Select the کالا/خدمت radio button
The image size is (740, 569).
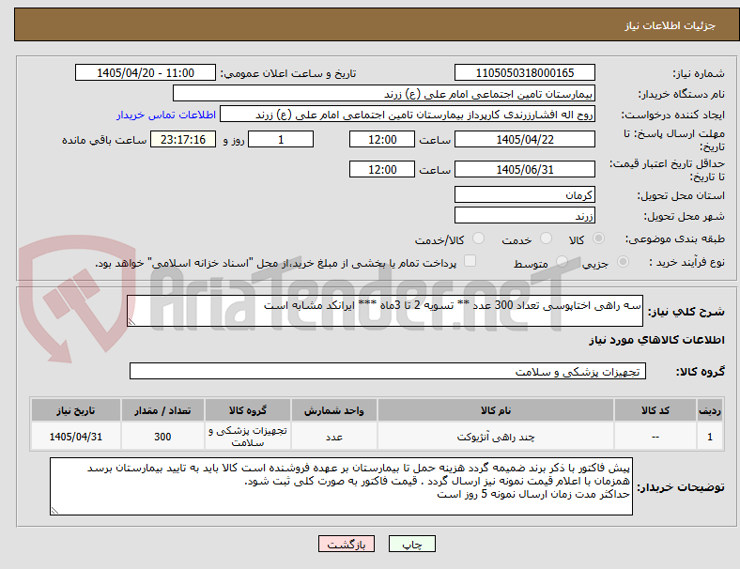pos(478,238)
